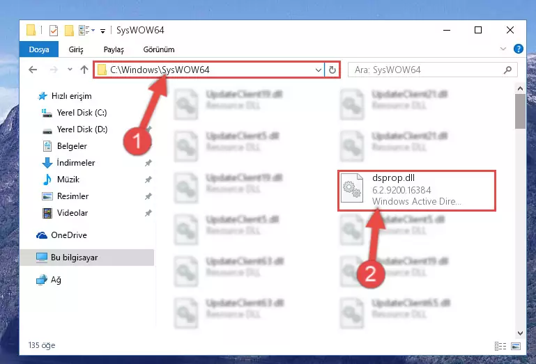Click the vertical scrollbar thumb
This screenshot has width=536, height=364.
(x=520, y=111)
